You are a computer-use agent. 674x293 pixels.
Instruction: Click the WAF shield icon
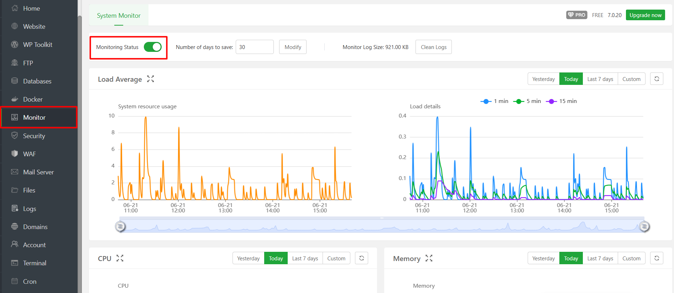click(15, 154)
